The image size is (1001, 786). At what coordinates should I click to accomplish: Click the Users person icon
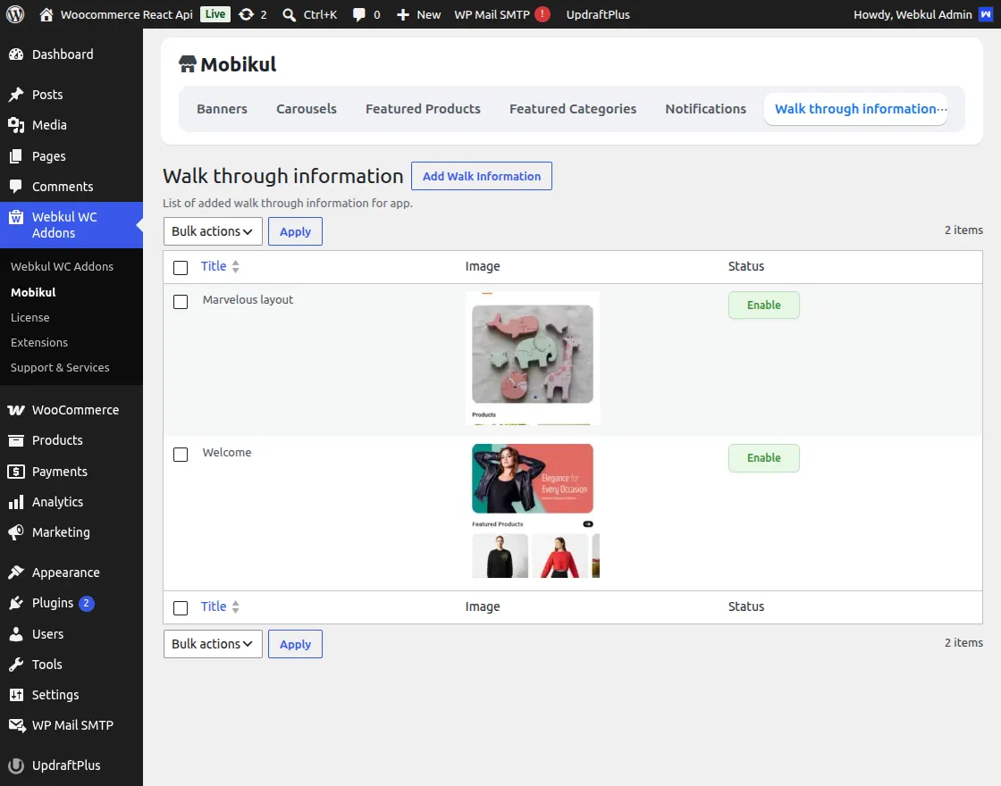tap(16, 634)
